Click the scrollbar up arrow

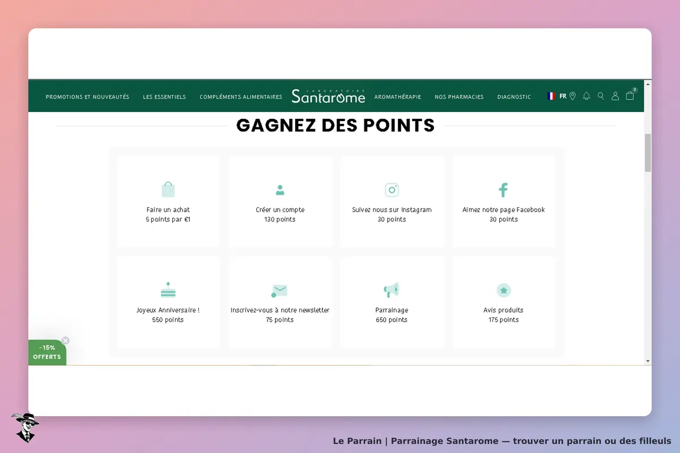(x=648, y=83)
